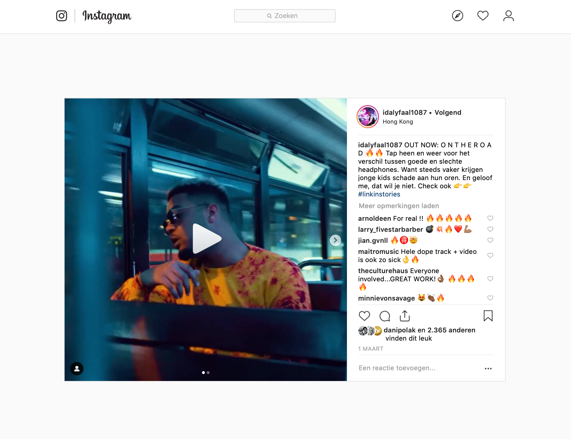This screenshot has width=571, height=439.
Task: Like arnoldeen's comment
Action: tap(490, 218)
